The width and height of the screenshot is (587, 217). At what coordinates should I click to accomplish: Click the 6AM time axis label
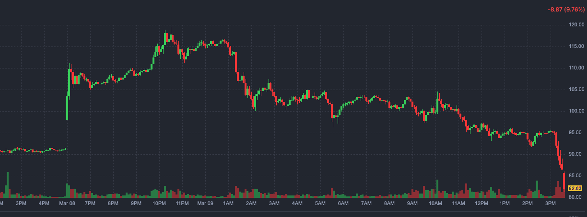click(x=343, y=204)
